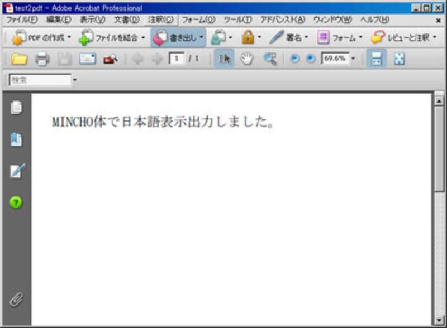
Task: Open the 編集(E) menu
Action: [x=59, y=20]
